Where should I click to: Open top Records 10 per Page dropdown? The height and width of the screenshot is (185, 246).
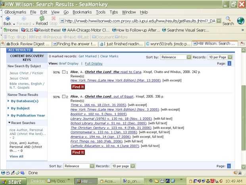click(x=220, y=57)
